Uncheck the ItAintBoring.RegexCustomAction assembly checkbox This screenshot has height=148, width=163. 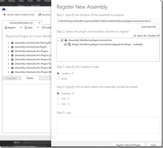(62, 40)
